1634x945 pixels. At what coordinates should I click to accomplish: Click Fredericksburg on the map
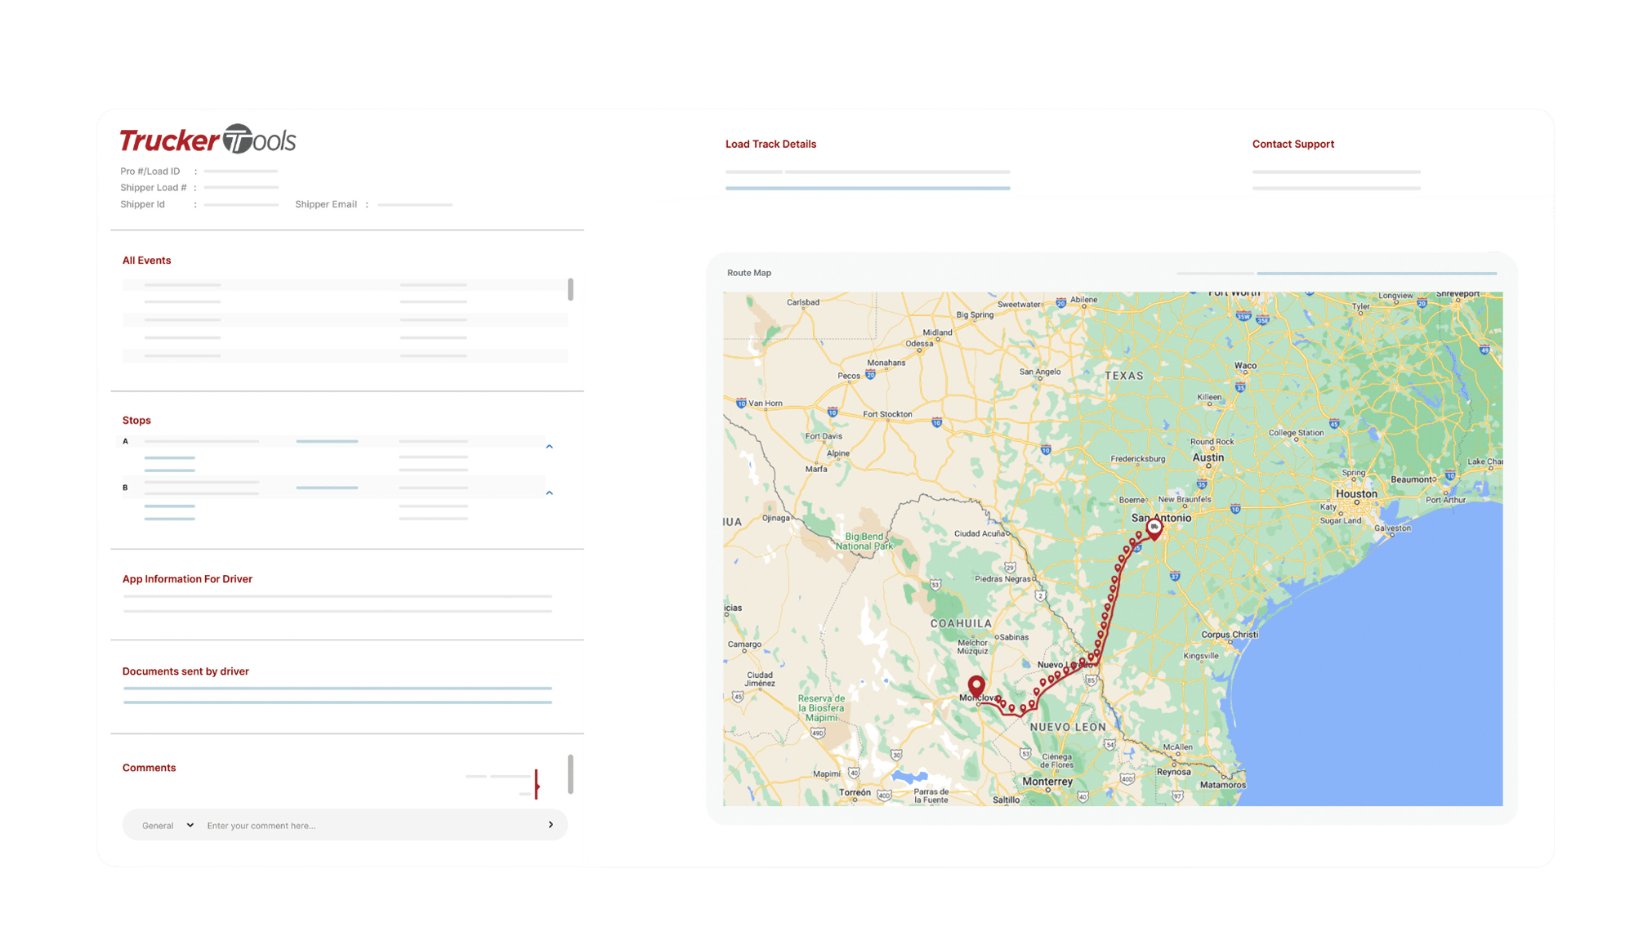(x=1138, y=459)
